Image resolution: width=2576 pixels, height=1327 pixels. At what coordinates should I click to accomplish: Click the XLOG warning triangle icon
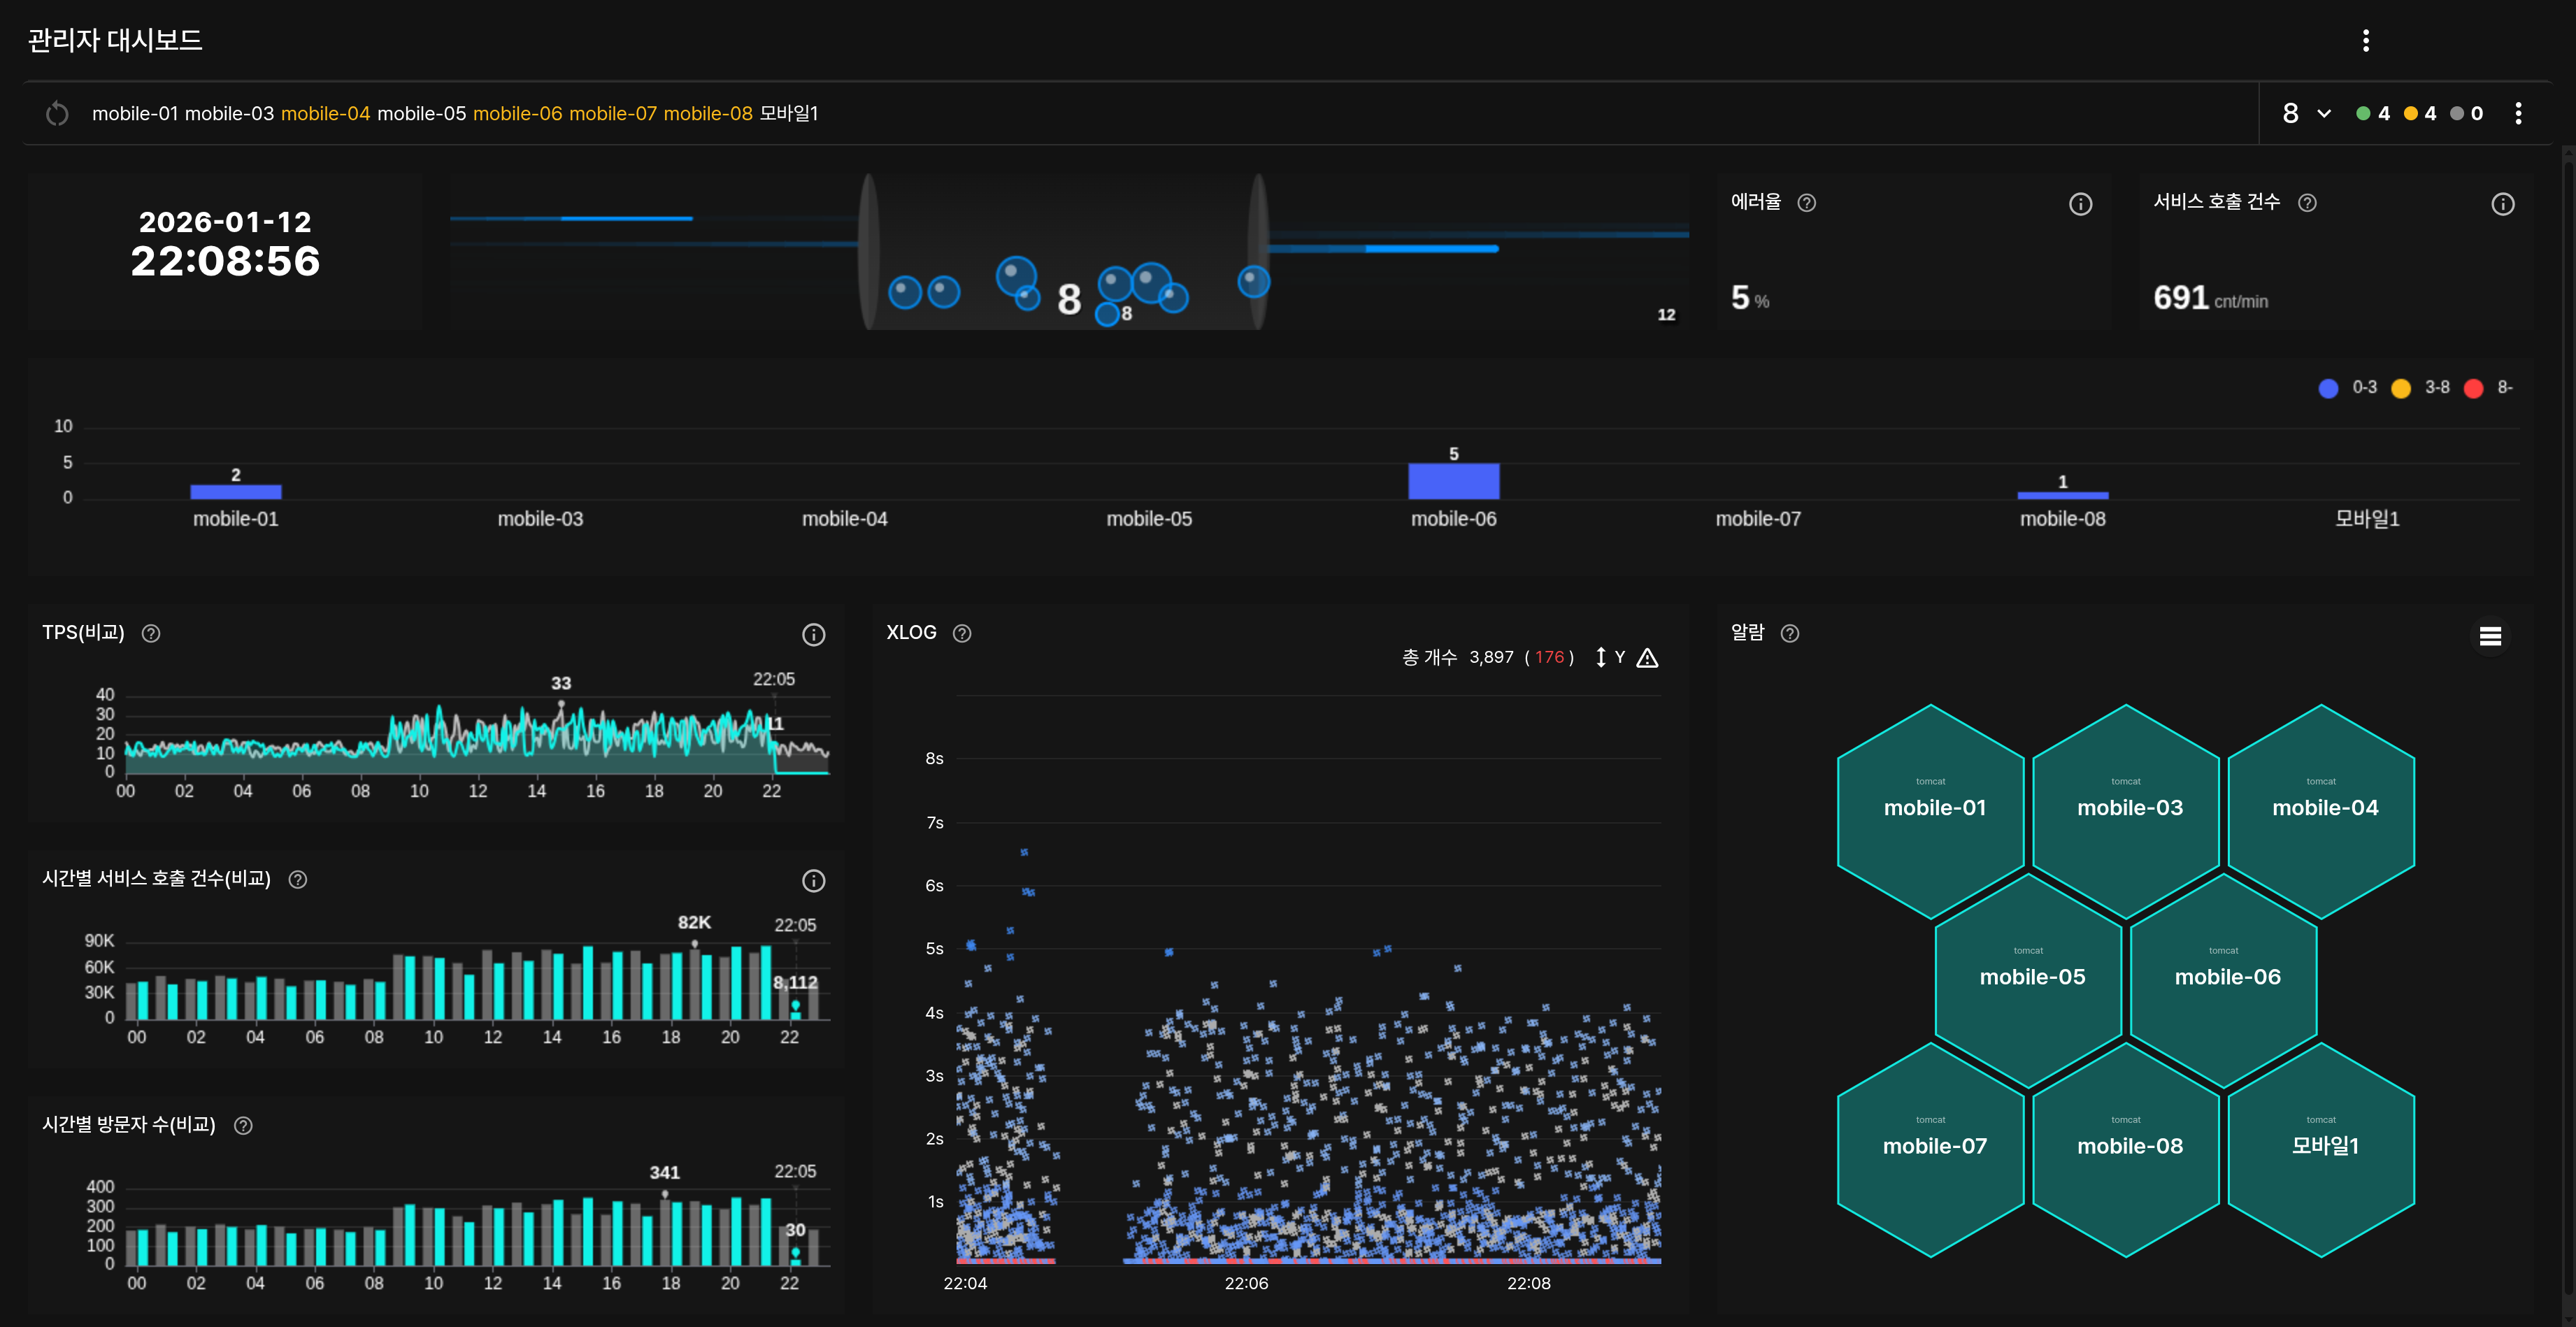[1647, 658]
